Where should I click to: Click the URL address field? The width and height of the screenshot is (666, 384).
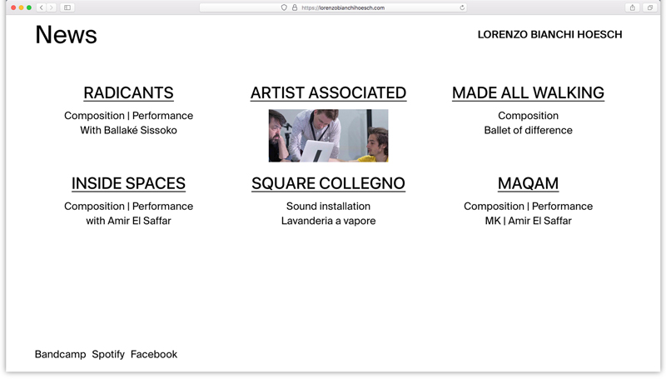333,7
